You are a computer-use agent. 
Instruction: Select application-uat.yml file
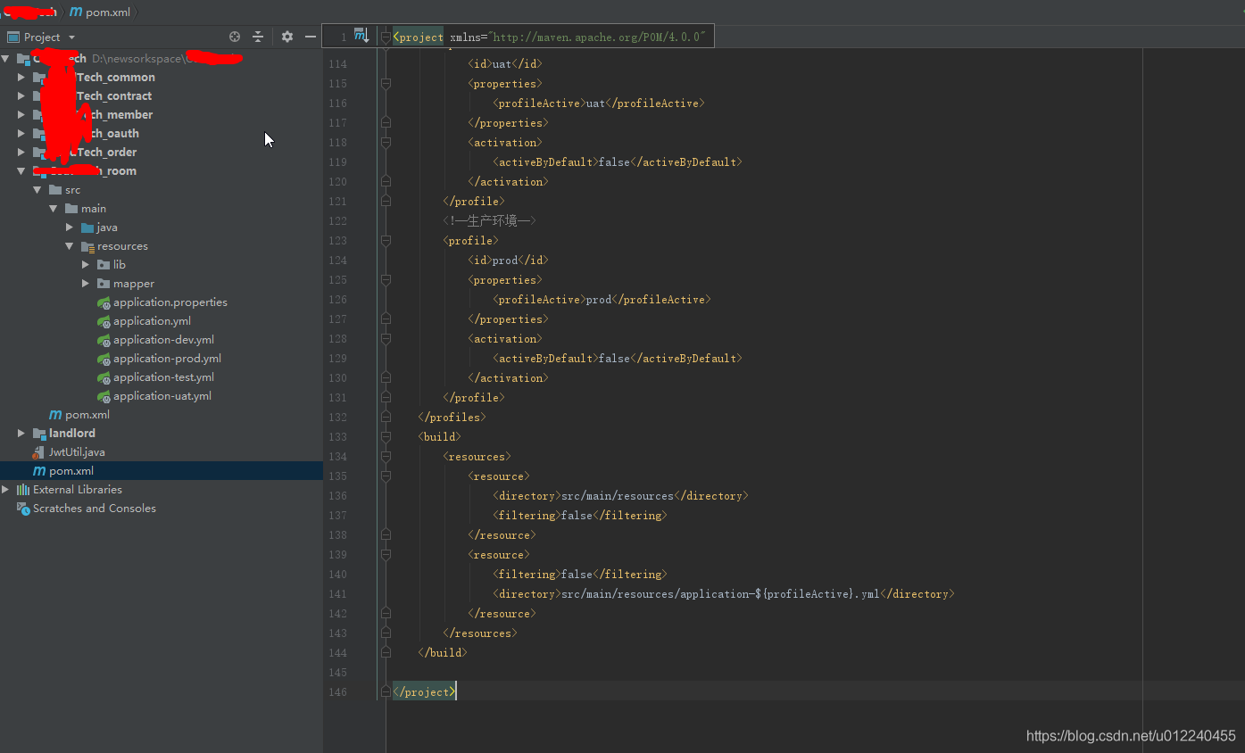pyautogui.click(x=162, y=395)
